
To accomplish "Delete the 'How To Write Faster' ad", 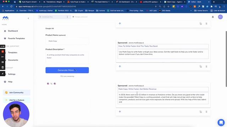I will (x=206, y=67).
